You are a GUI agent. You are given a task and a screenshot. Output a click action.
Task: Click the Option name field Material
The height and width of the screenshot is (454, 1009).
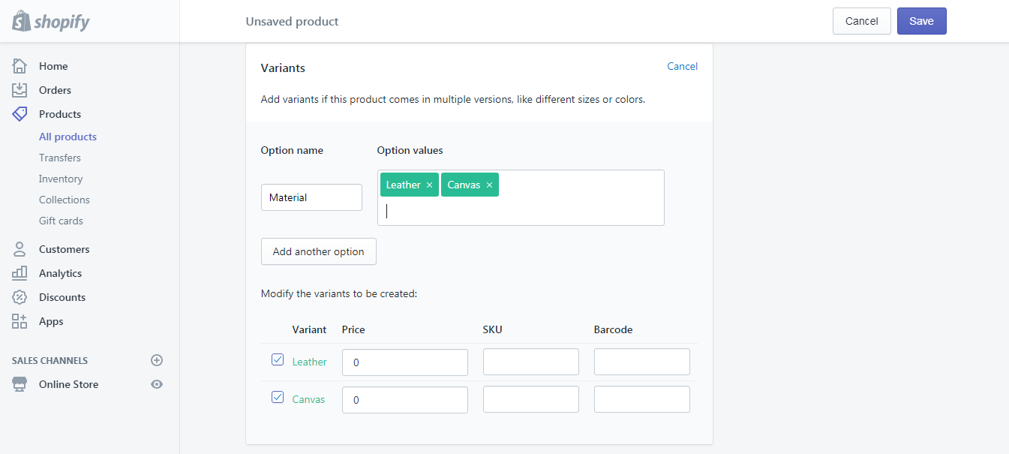[311, 197]
